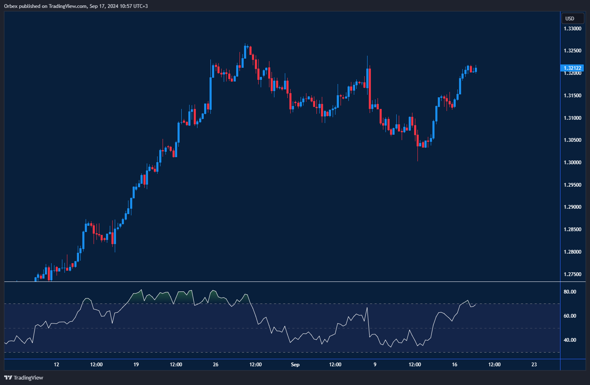Click the 80.00 RSI scale label
The height and width of the screenshot is (385, 590).
(570, 292)
